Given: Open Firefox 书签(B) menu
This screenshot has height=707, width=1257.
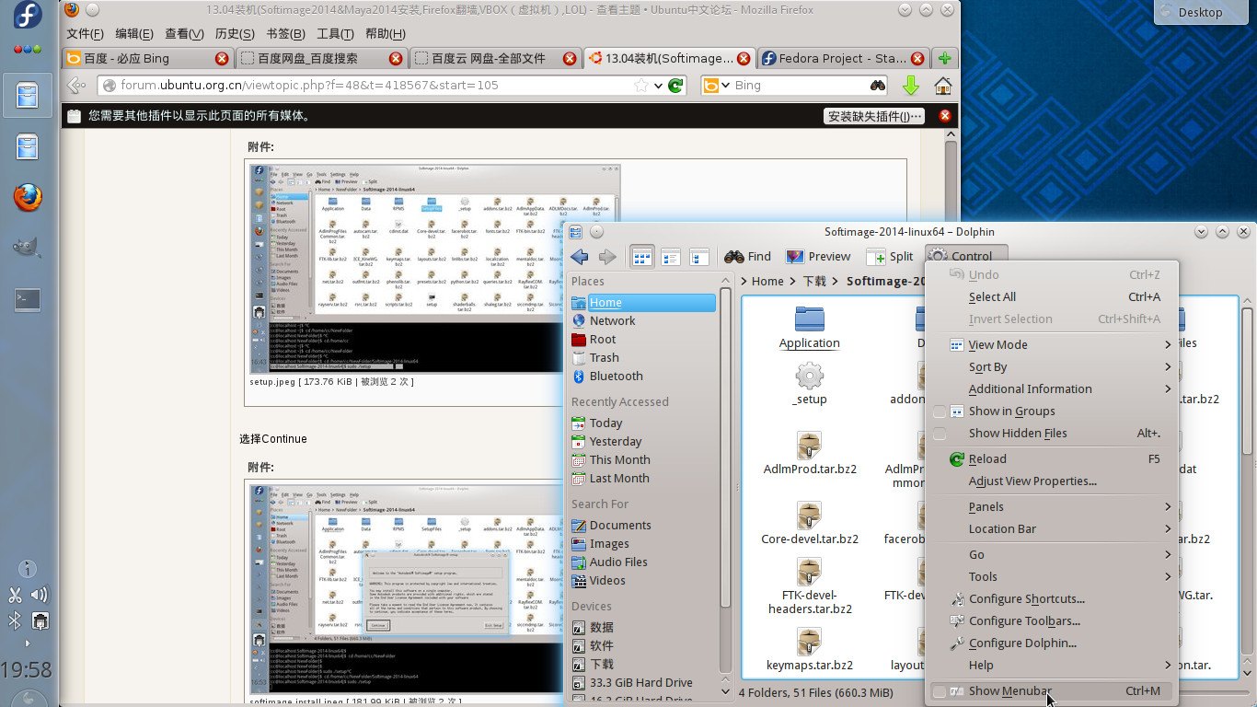Looking at the screenshot, I should pyautogui.click(x=285, y=33).
